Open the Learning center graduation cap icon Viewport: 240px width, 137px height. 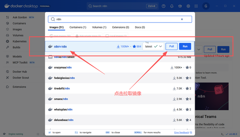tap(180, 6)
